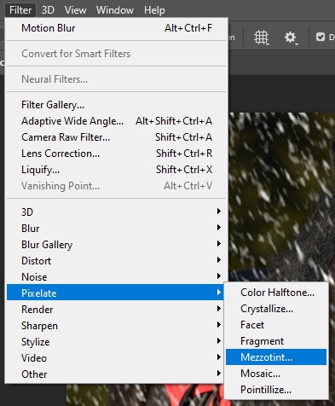Expand the Distort submenu

pyautogui.click(x=117, y=261)
